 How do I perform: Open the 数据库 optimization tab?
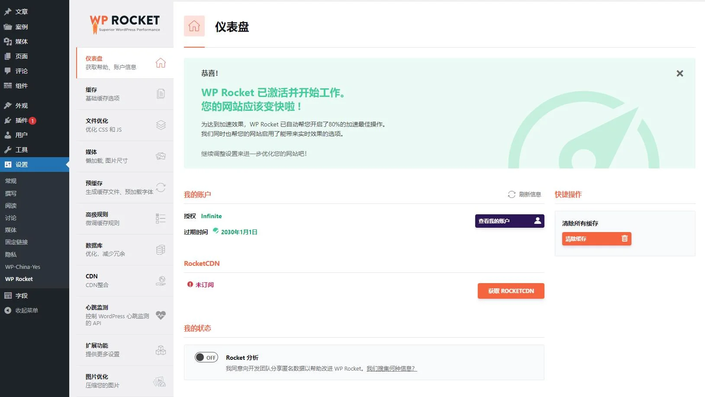pos(125,250)
